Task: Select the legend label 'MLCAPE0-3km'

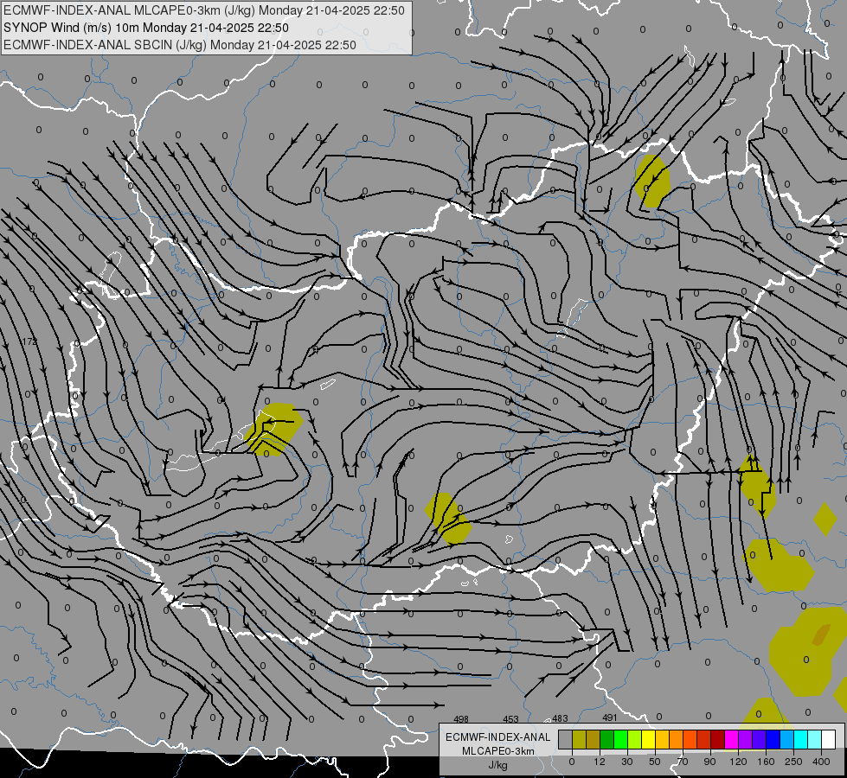Action: pos(497,751)
